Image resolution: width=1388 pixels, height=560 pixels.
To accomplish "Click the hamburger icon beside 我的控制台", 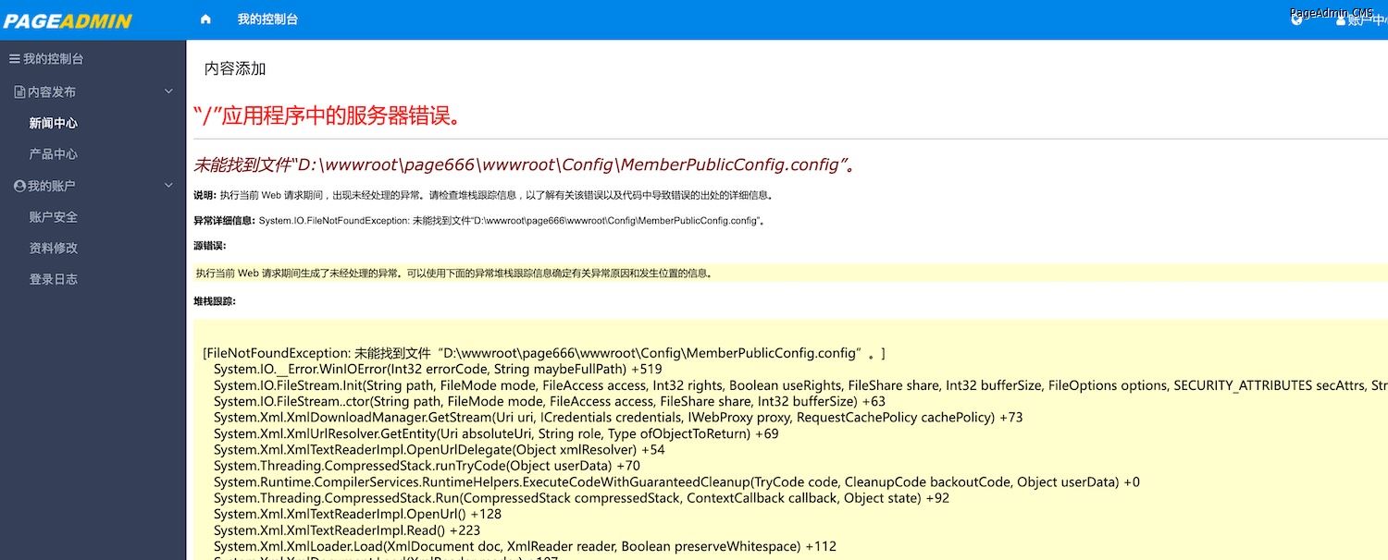I will coord(14,59).
